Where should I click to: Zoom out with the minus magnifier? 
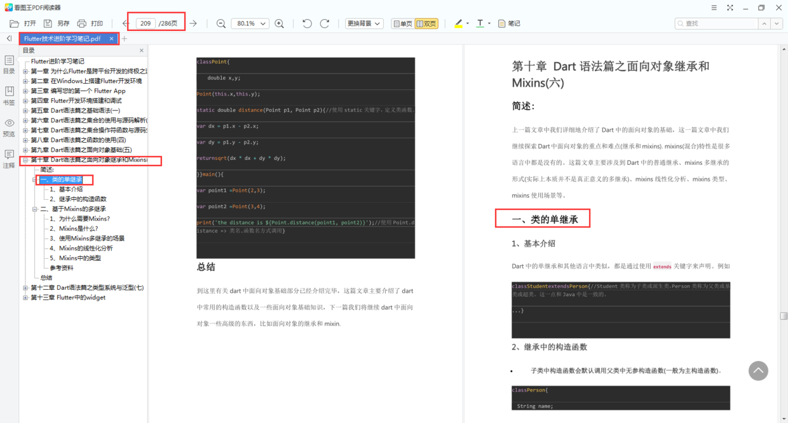pyautogui.click(x=221, y=23)
